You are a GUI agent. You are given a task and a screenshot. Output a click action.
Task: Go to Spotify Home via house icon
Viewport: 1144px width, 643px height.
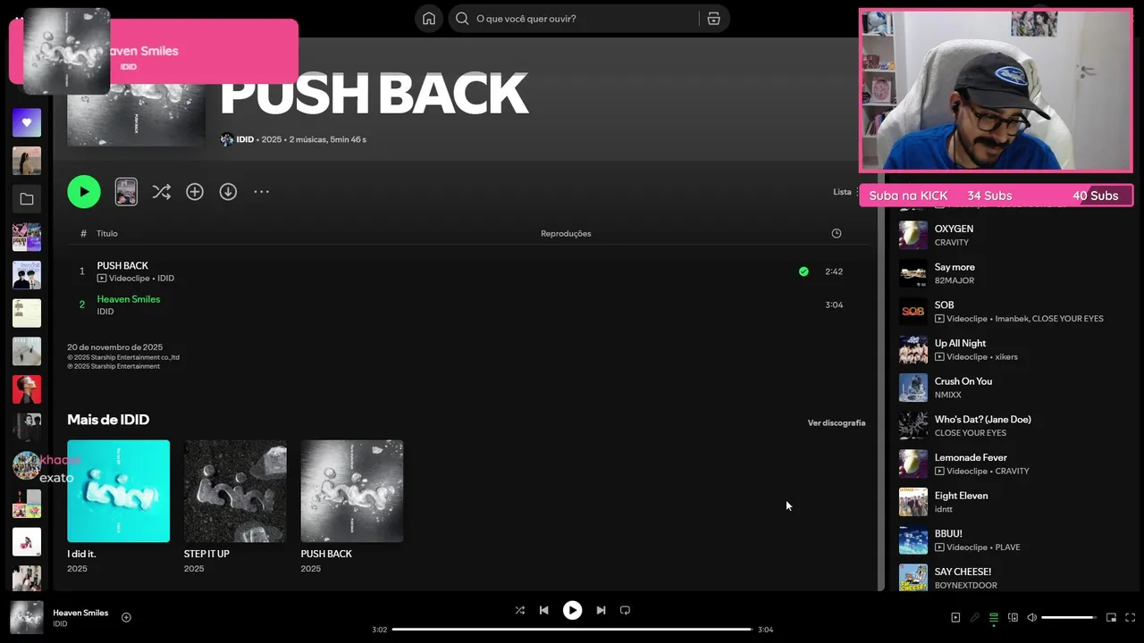(429, 19)
